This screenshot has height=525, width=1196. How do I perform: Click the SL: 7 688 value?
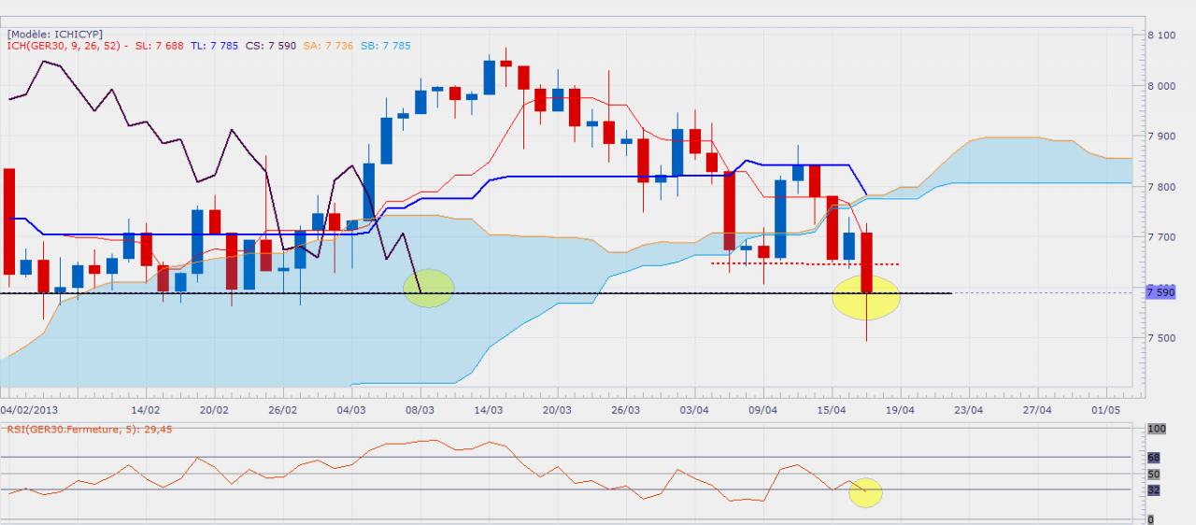point(160,45)
